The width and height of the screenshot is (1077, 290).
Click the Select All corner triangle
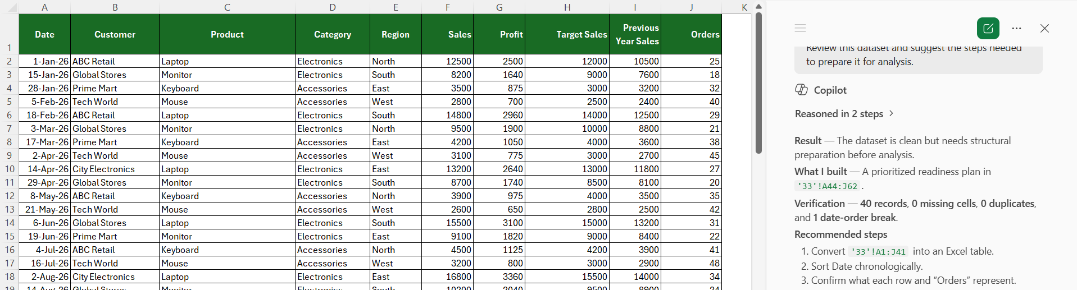[x=10, y=7]
